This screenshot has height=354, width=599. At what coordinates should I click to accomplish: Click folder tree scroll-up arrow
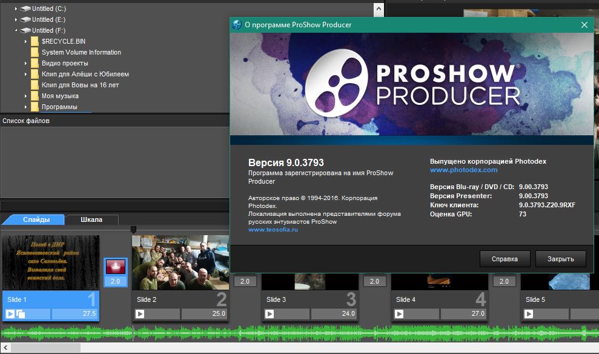point(379,8)
